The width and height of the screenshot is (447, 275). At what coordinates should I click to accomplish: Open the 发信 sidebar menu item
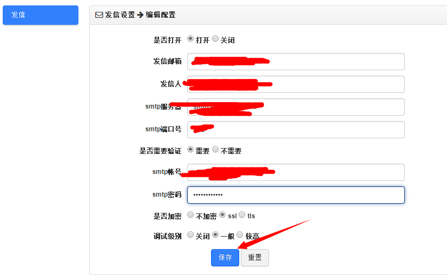pos(41,15)
